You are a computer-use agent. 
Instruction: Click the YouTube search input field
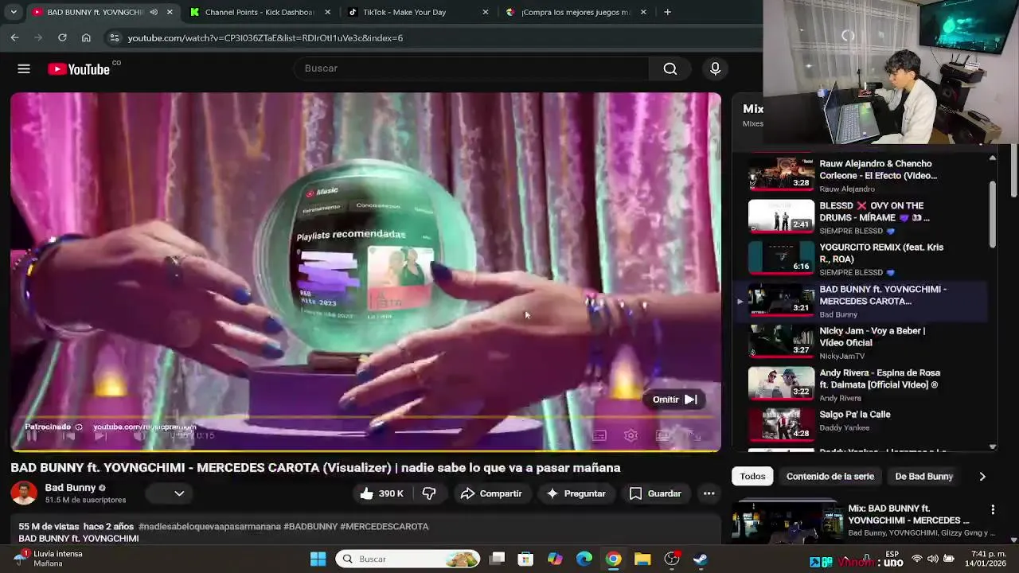click(x=472, y=68)
